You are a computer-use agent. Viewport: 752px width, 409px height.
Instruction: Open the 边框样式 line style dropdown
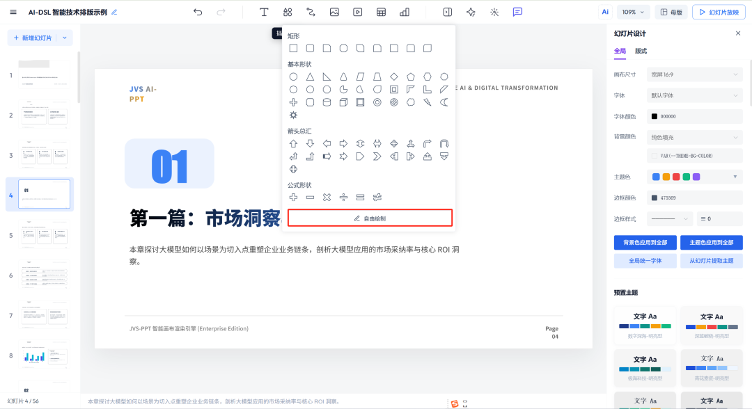pos(670,219)
